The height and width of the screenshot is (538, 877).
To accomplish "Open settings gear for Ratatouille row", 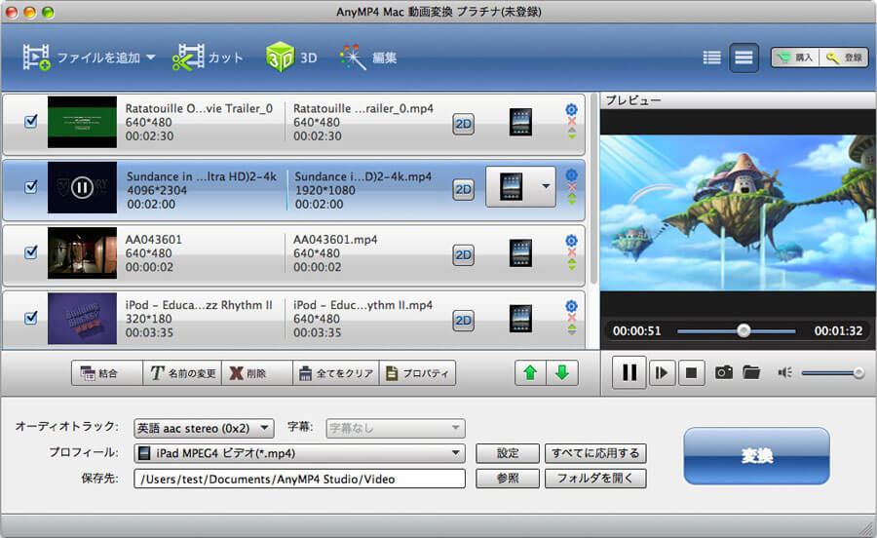I will (571, 109).
